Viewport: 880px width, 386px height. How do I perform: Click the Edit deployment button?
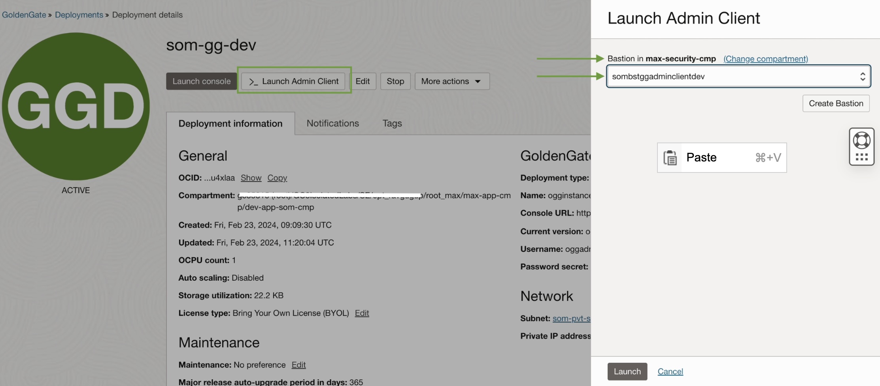[x=363, y=81]
